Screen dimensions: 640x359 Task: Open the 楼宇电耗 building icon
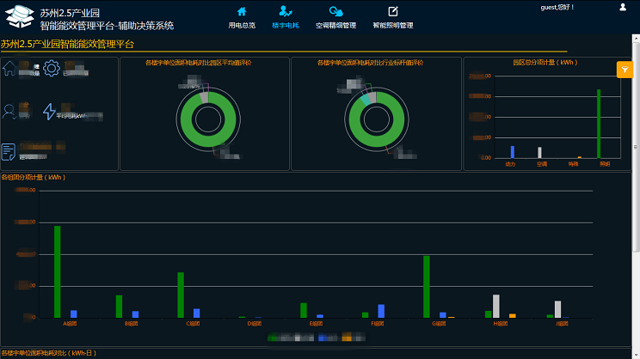pyautogui.click(x=285, y=11)
